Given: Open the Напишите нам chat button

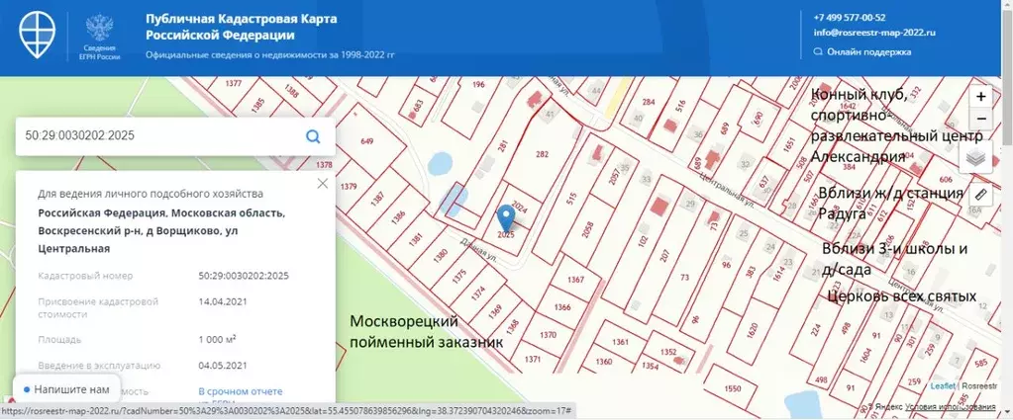Looking at the screenshot, I should point(66,389).
